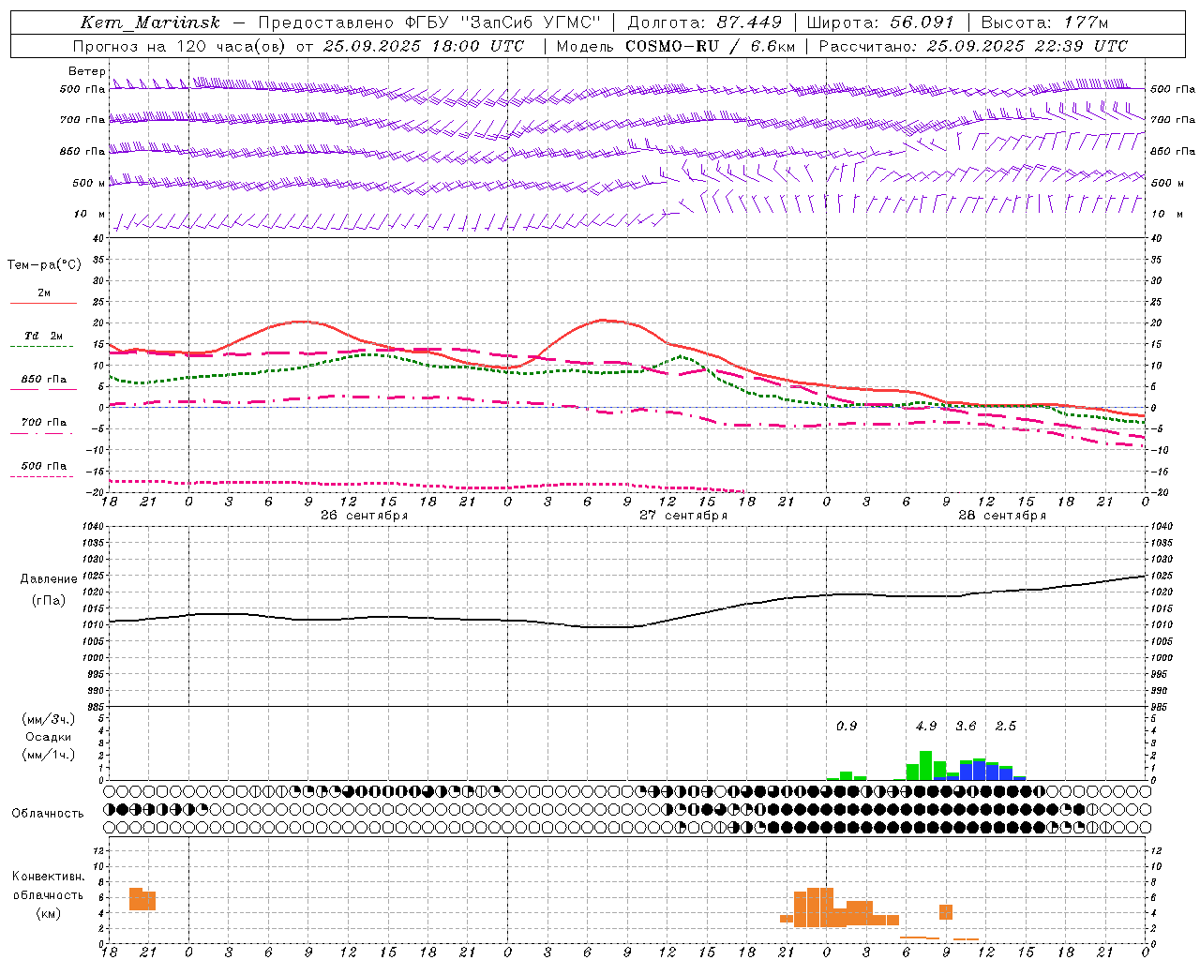Click the '2.5' precipitation total value
The width and height of the screenshot is (1200, 960).
1006,727
